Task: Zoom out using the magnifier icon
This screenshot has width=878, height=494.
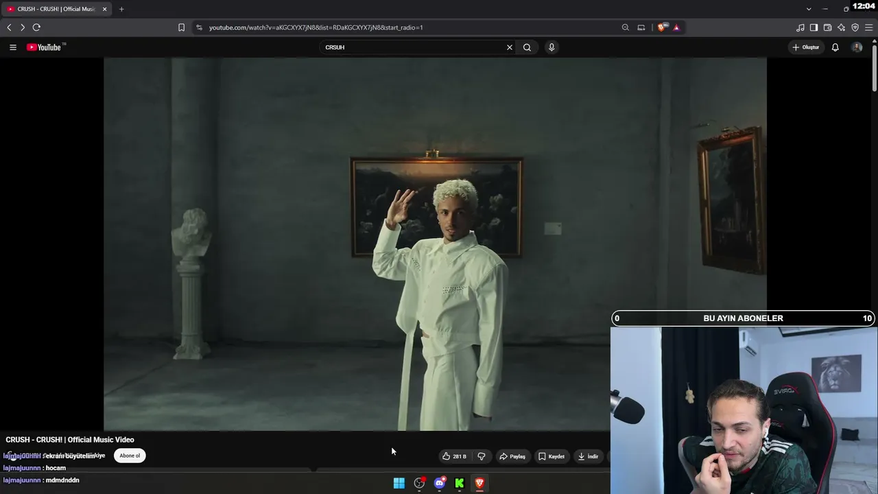Action: tap(626, 27)
